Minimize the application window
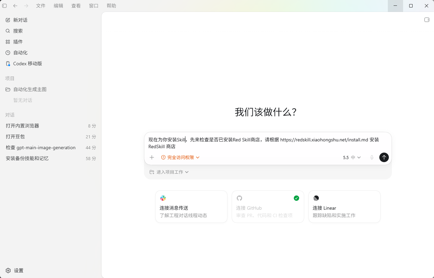The image size is (434, 278). tap(395, 6)
